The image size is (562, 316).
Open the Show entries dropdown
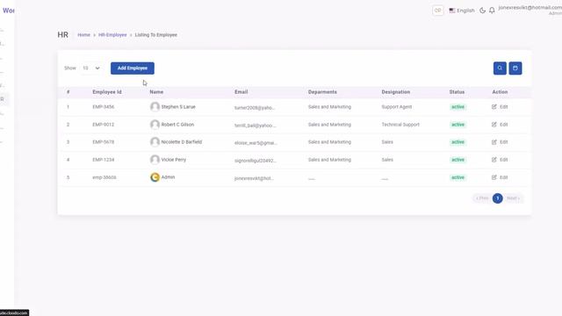click(x=91, y=68)
